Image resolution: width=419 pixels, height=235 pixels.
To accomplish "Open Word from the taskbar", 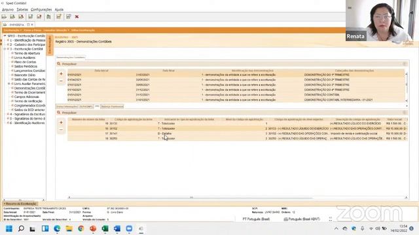I will tap(117, 228).
